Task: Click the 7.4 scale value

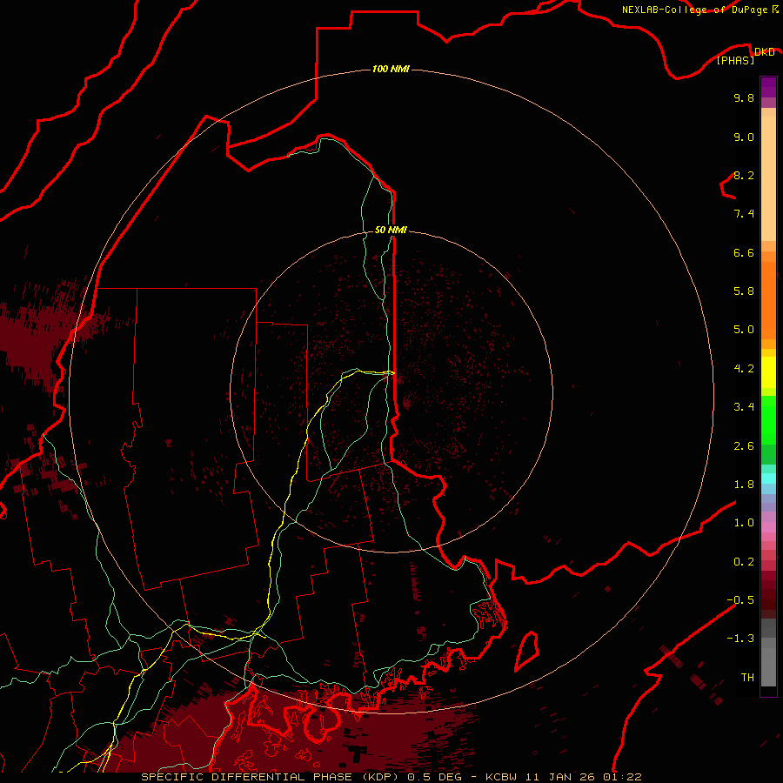Action: 744,214
